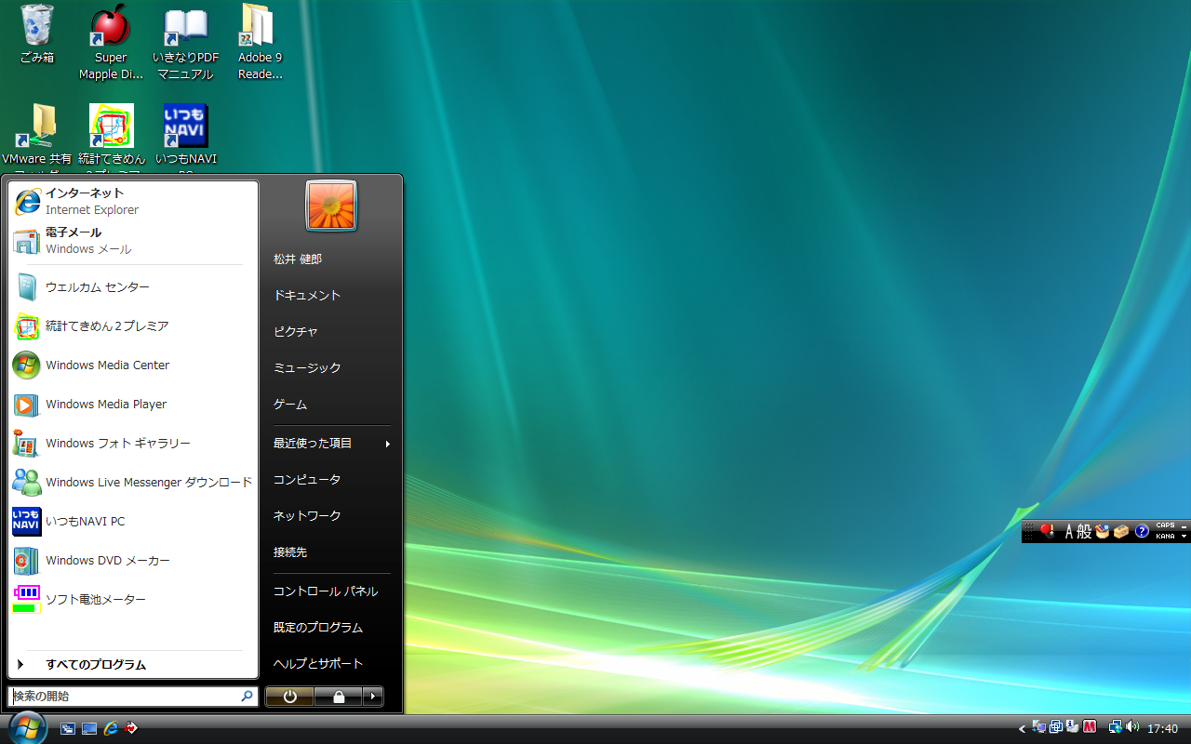Open ピクチャ from the Start menu
This screenshot has height=744, width=1191.
click(331, 332)
